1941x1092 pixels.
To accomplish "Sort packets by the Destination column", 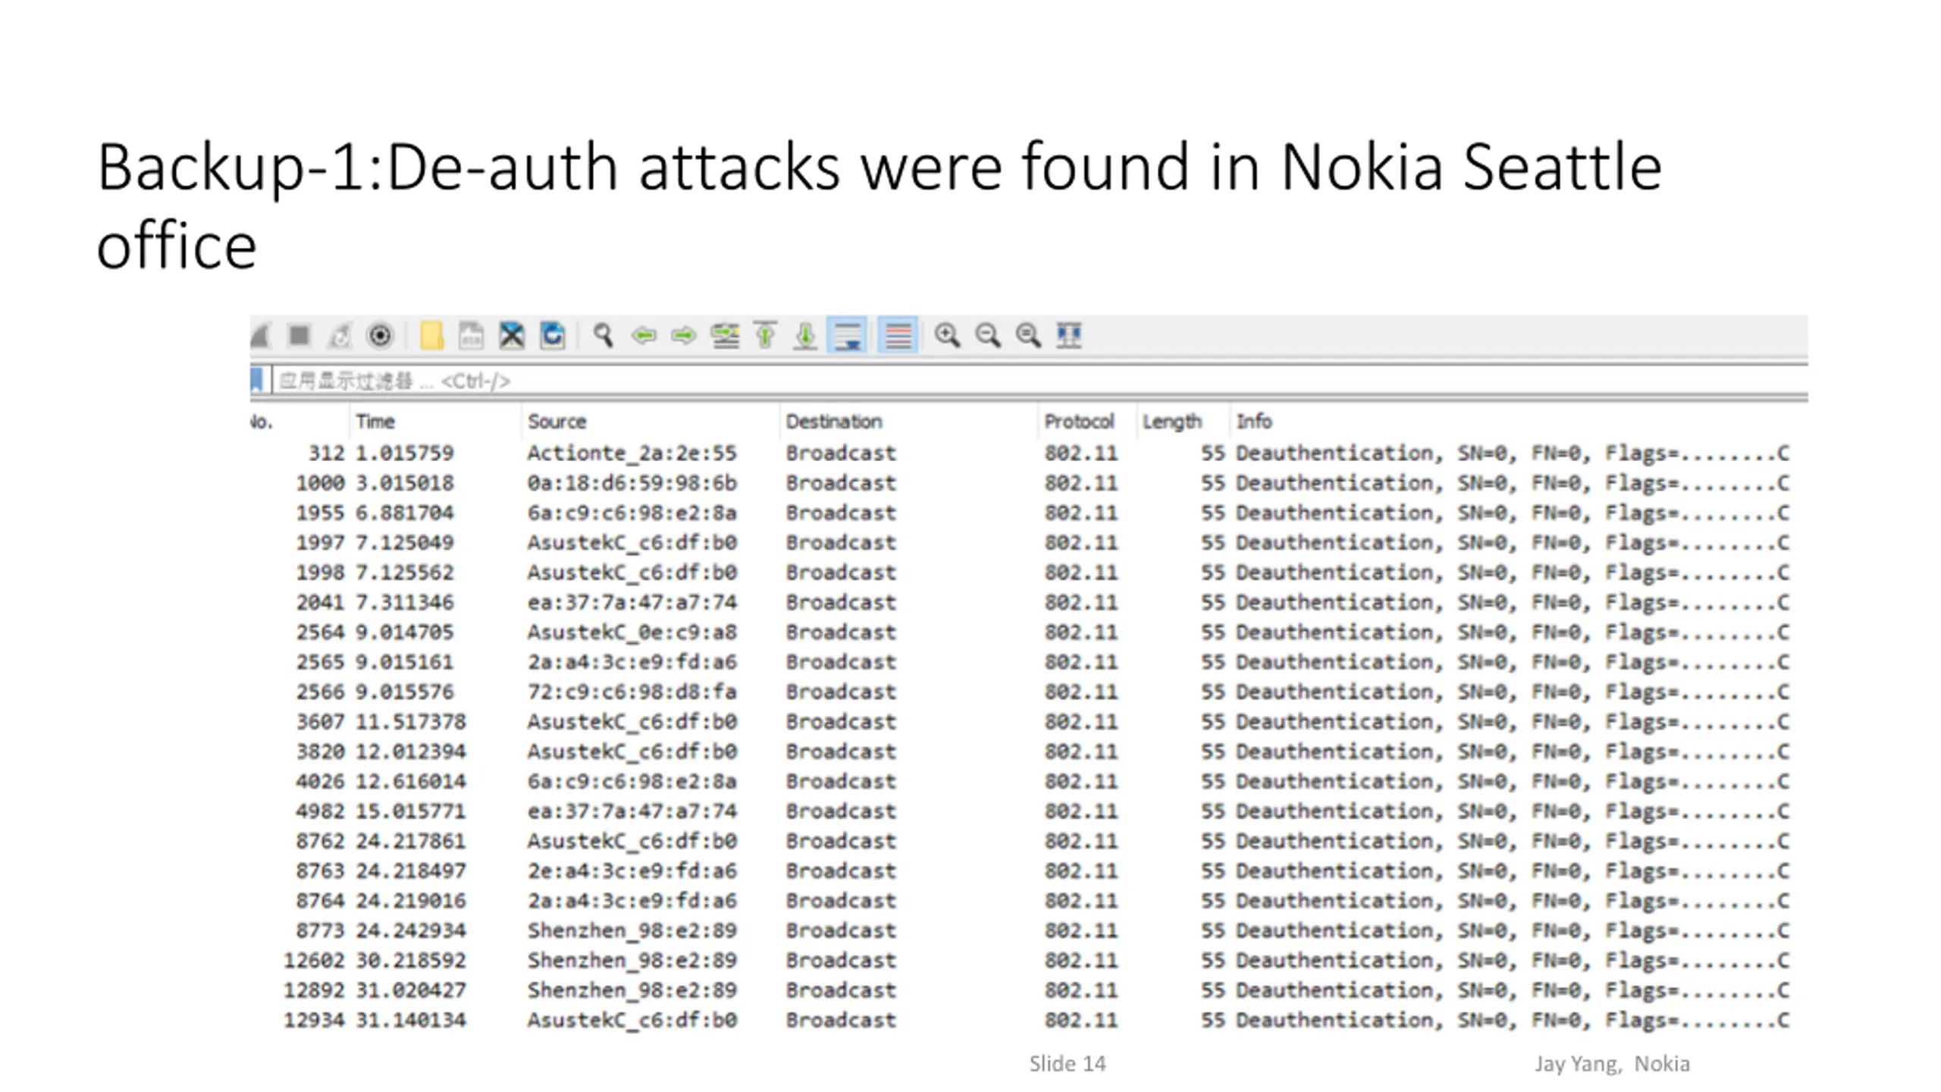I will pos(908,422).
